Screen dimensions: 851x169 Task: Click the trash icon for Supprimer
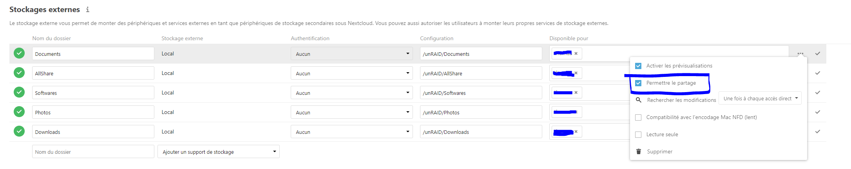click(639, 151)
